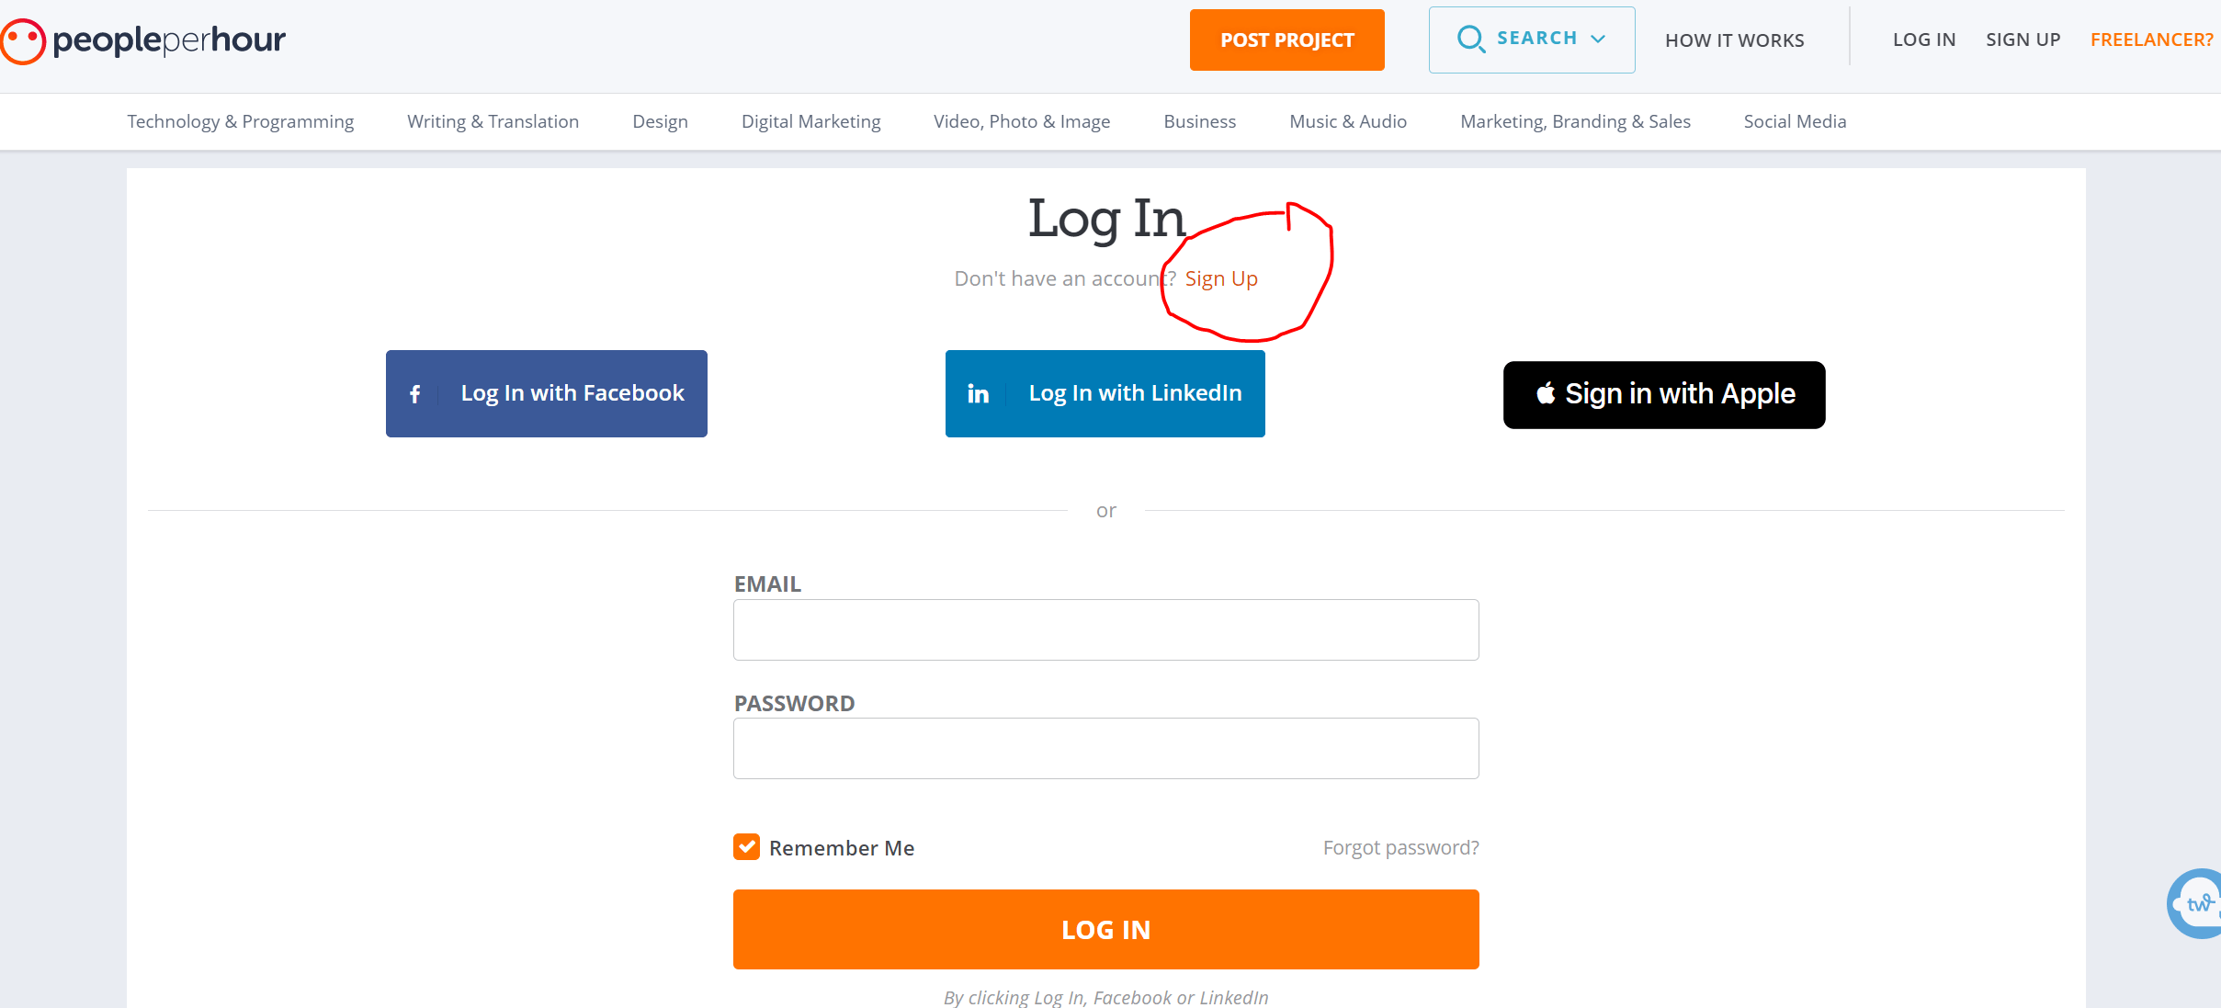The image size is (2221, 1008).
Task: Click the Forgot password link
Action: (x=1400, y=846)
